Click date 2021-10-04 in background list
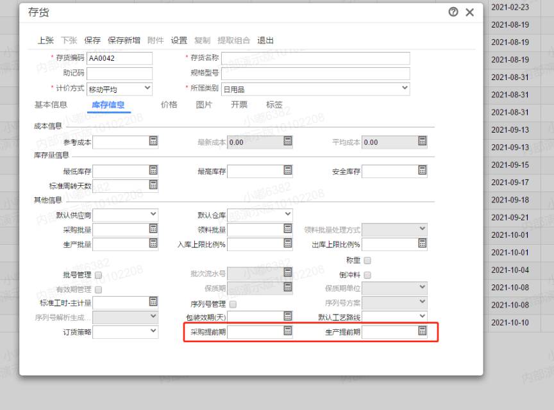The height and width of the screenshot is (410, 554). point(510,270)
